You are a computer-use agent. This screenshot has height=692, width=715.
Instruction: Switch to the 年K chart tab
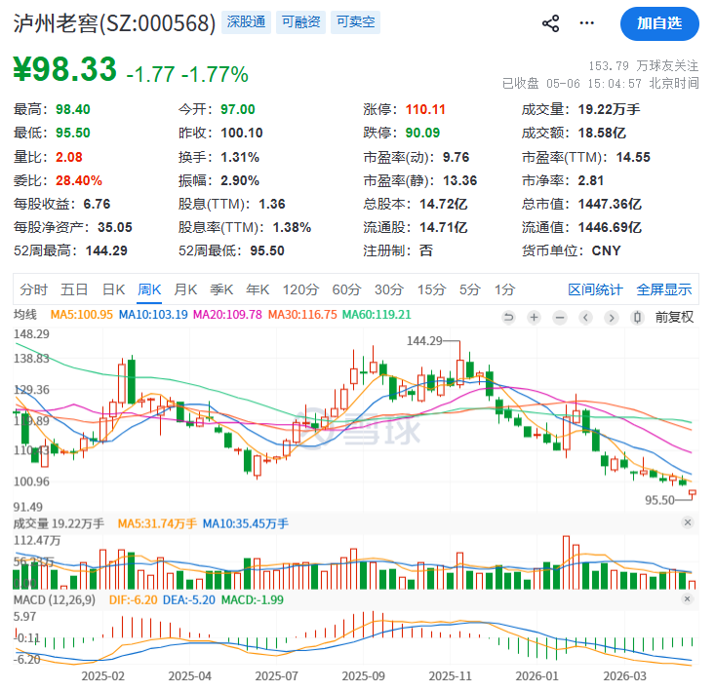click(x=258, y=289)
